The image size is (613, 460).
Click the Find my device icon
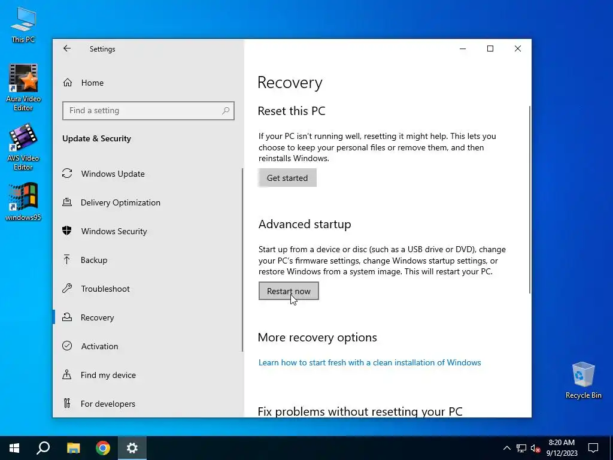[67, 375]
